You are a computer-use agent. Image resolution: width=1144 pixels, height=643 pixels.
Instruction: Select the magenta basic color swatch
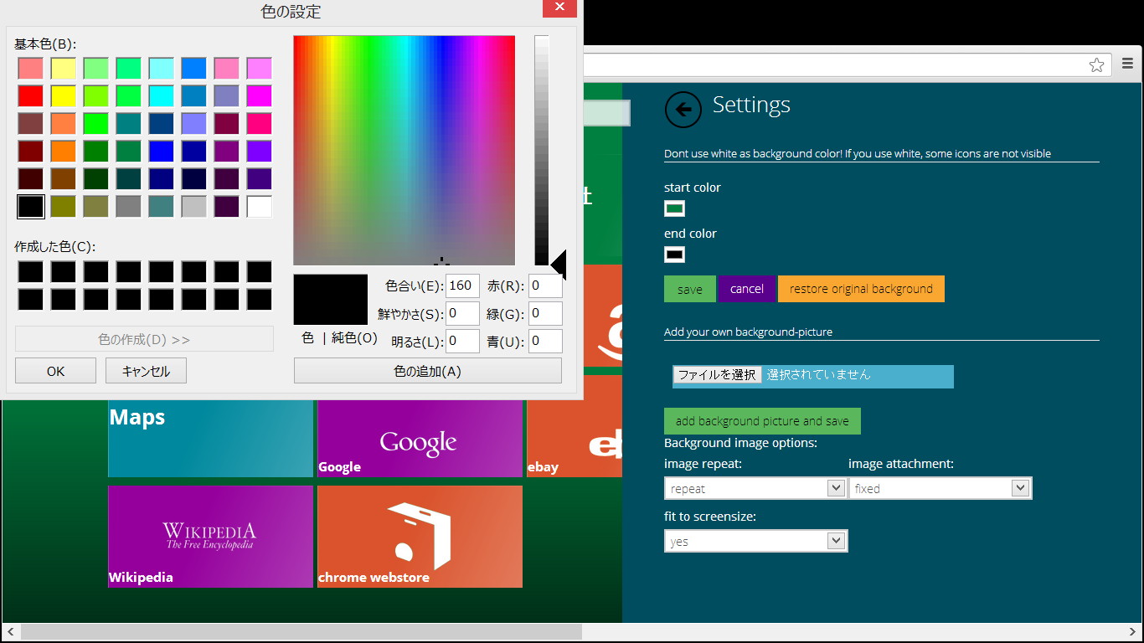point(260,96)
